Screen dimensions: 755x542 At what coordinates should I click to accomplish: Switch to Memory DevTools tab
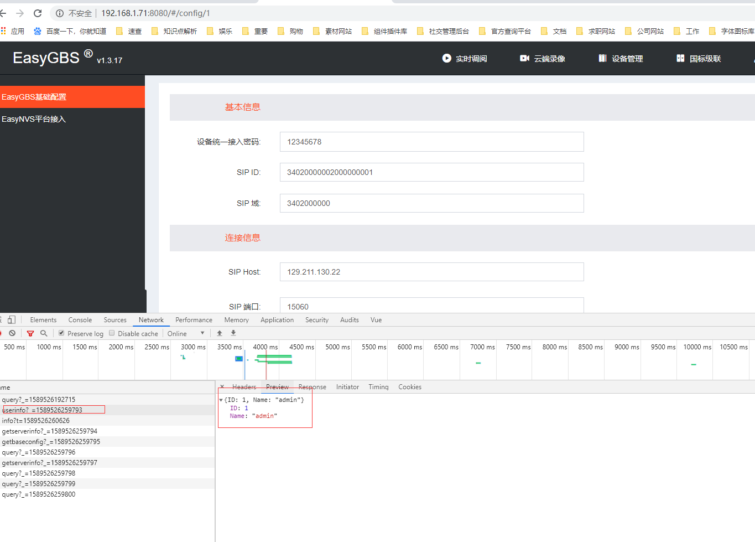click(237, 320)
